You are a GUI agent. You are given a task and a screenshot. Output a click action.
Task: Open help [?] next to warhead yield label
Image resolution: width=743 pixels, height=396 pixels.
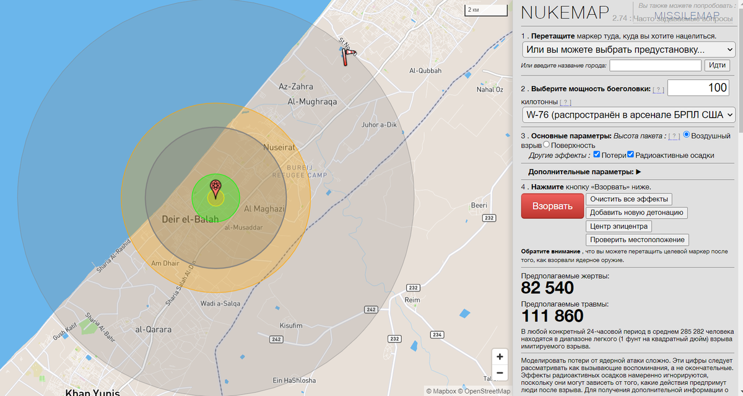tap(658, 90)
